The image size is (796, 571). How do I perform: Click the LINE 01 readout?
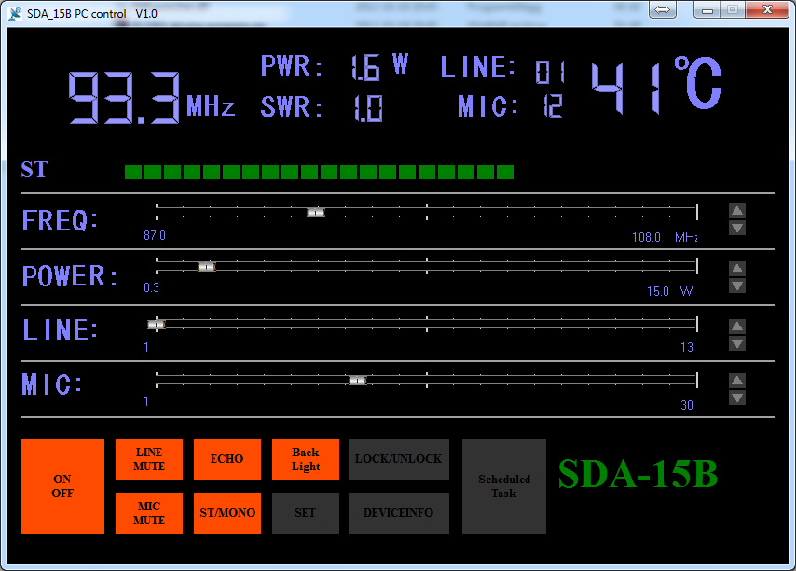(x=502, y=69)
